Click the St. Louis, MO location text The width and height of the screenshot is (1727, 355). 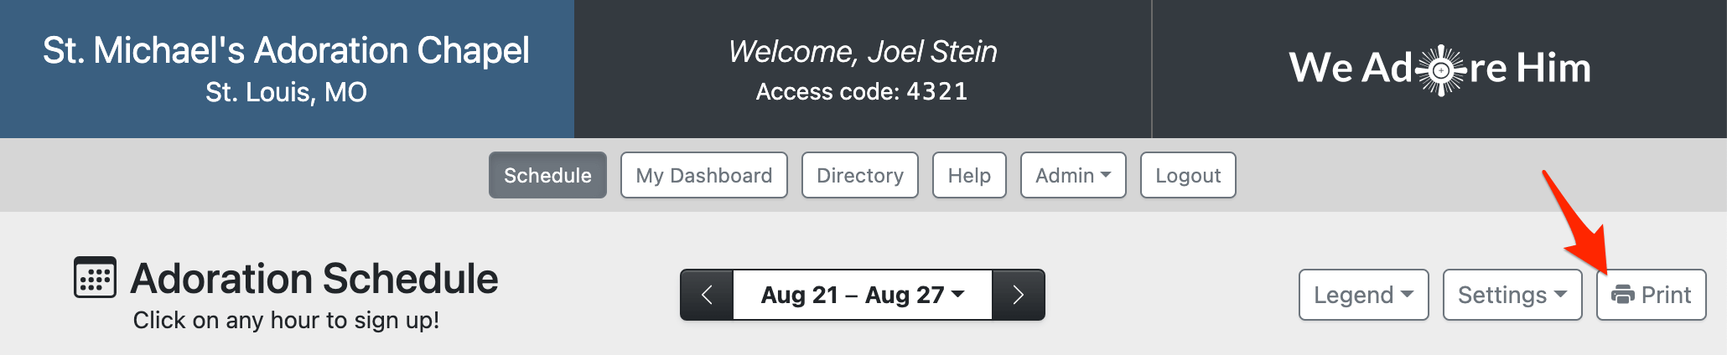click(x=286, y=92)
